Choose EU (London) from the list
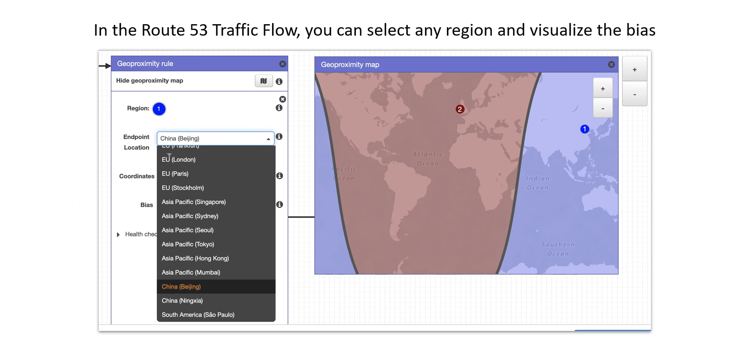 [216, 160]
